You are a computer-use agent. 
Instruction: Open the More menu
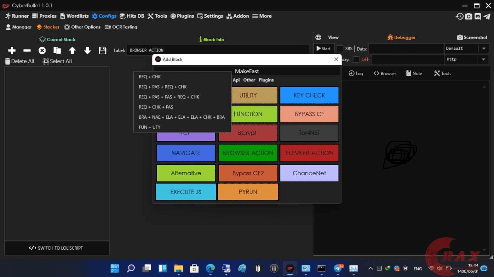(262, 16)
